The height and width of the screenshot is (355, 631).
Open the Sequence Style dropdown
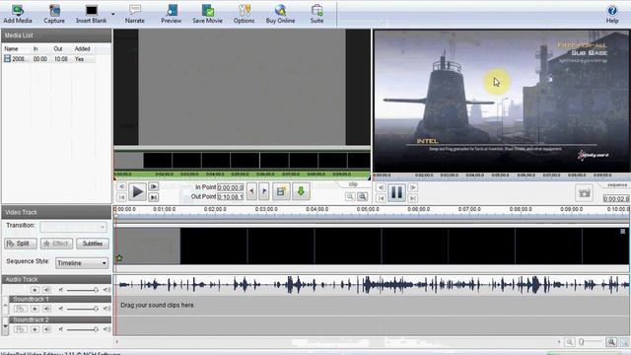click(82, 263)
